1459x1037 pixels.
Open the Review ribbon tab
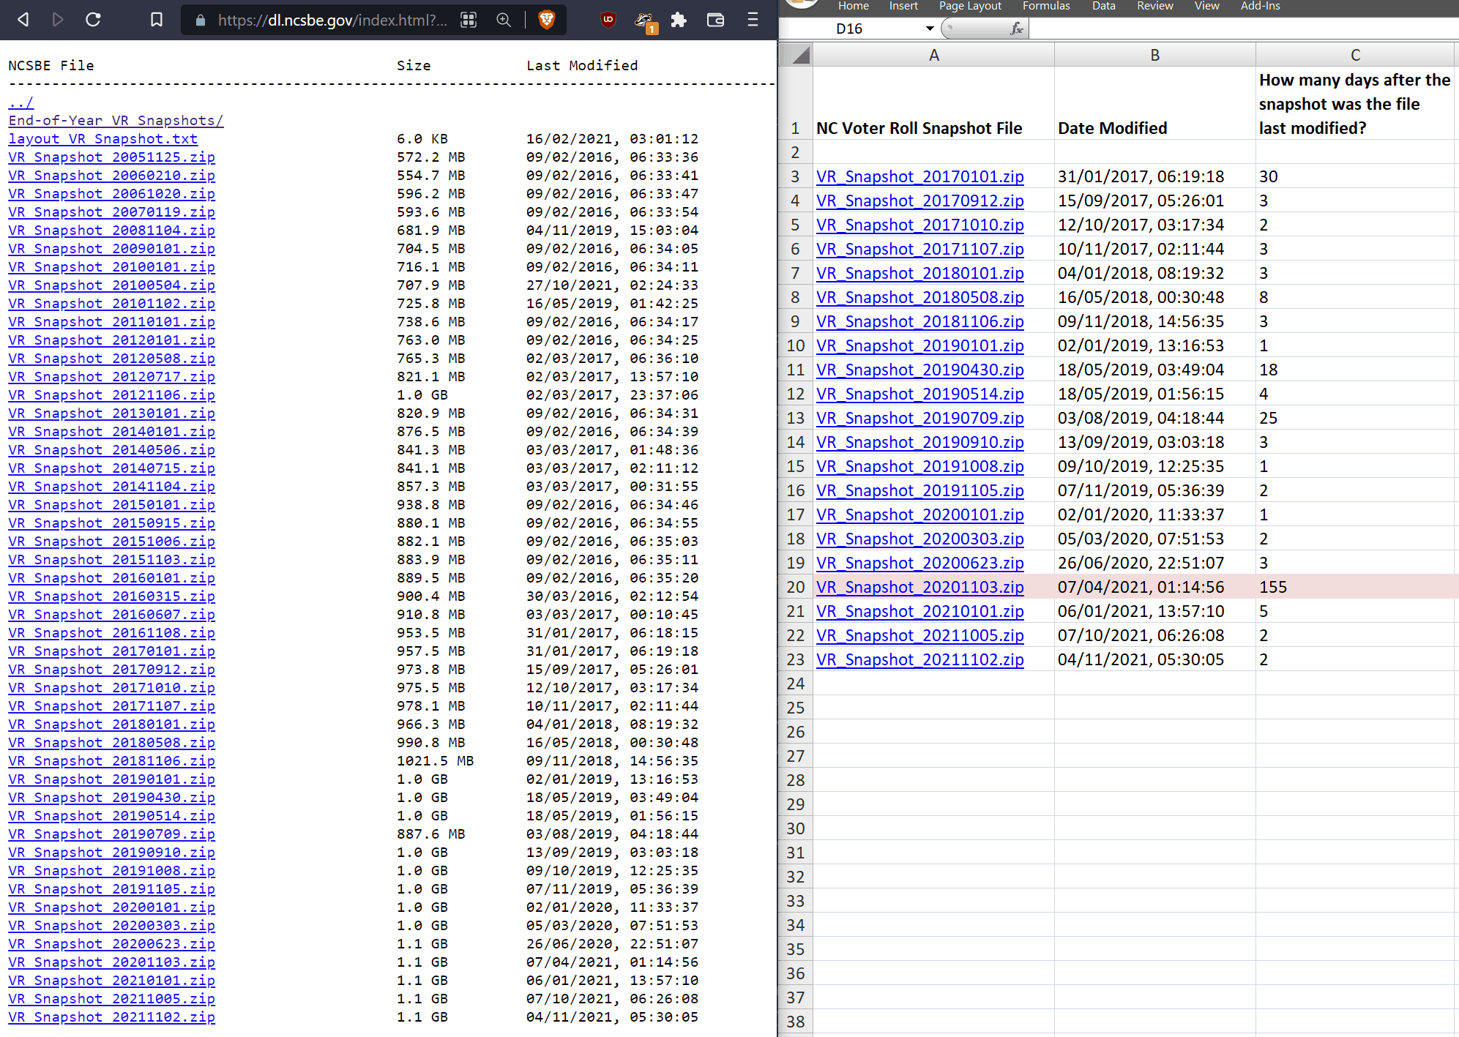[x=1155, y=6]
